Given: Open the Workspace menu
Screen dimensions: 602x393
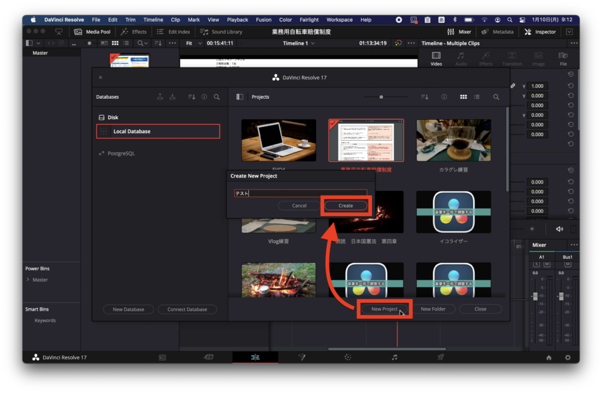Looking at the screenshot, I should [340, 20].
